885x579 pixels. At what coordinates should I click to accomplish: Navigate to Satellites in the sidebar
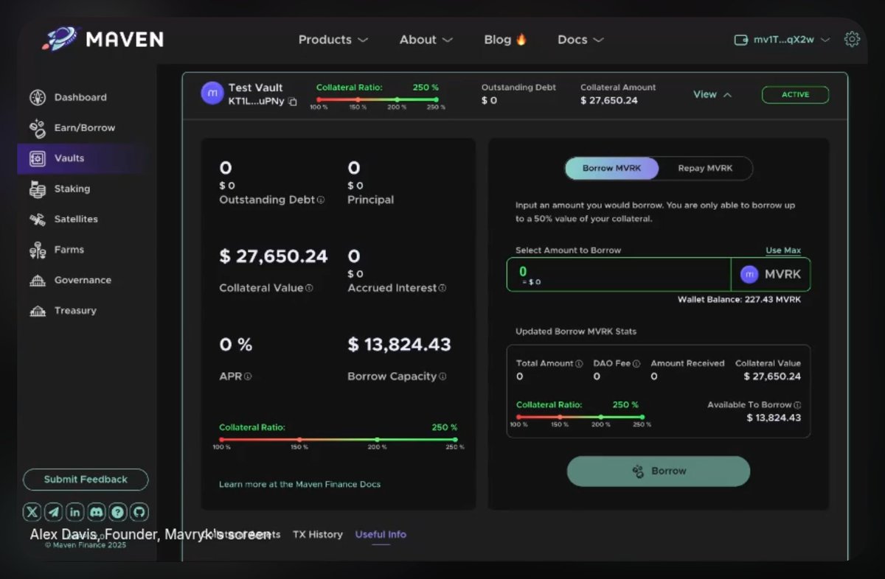(x=77, y=219)
